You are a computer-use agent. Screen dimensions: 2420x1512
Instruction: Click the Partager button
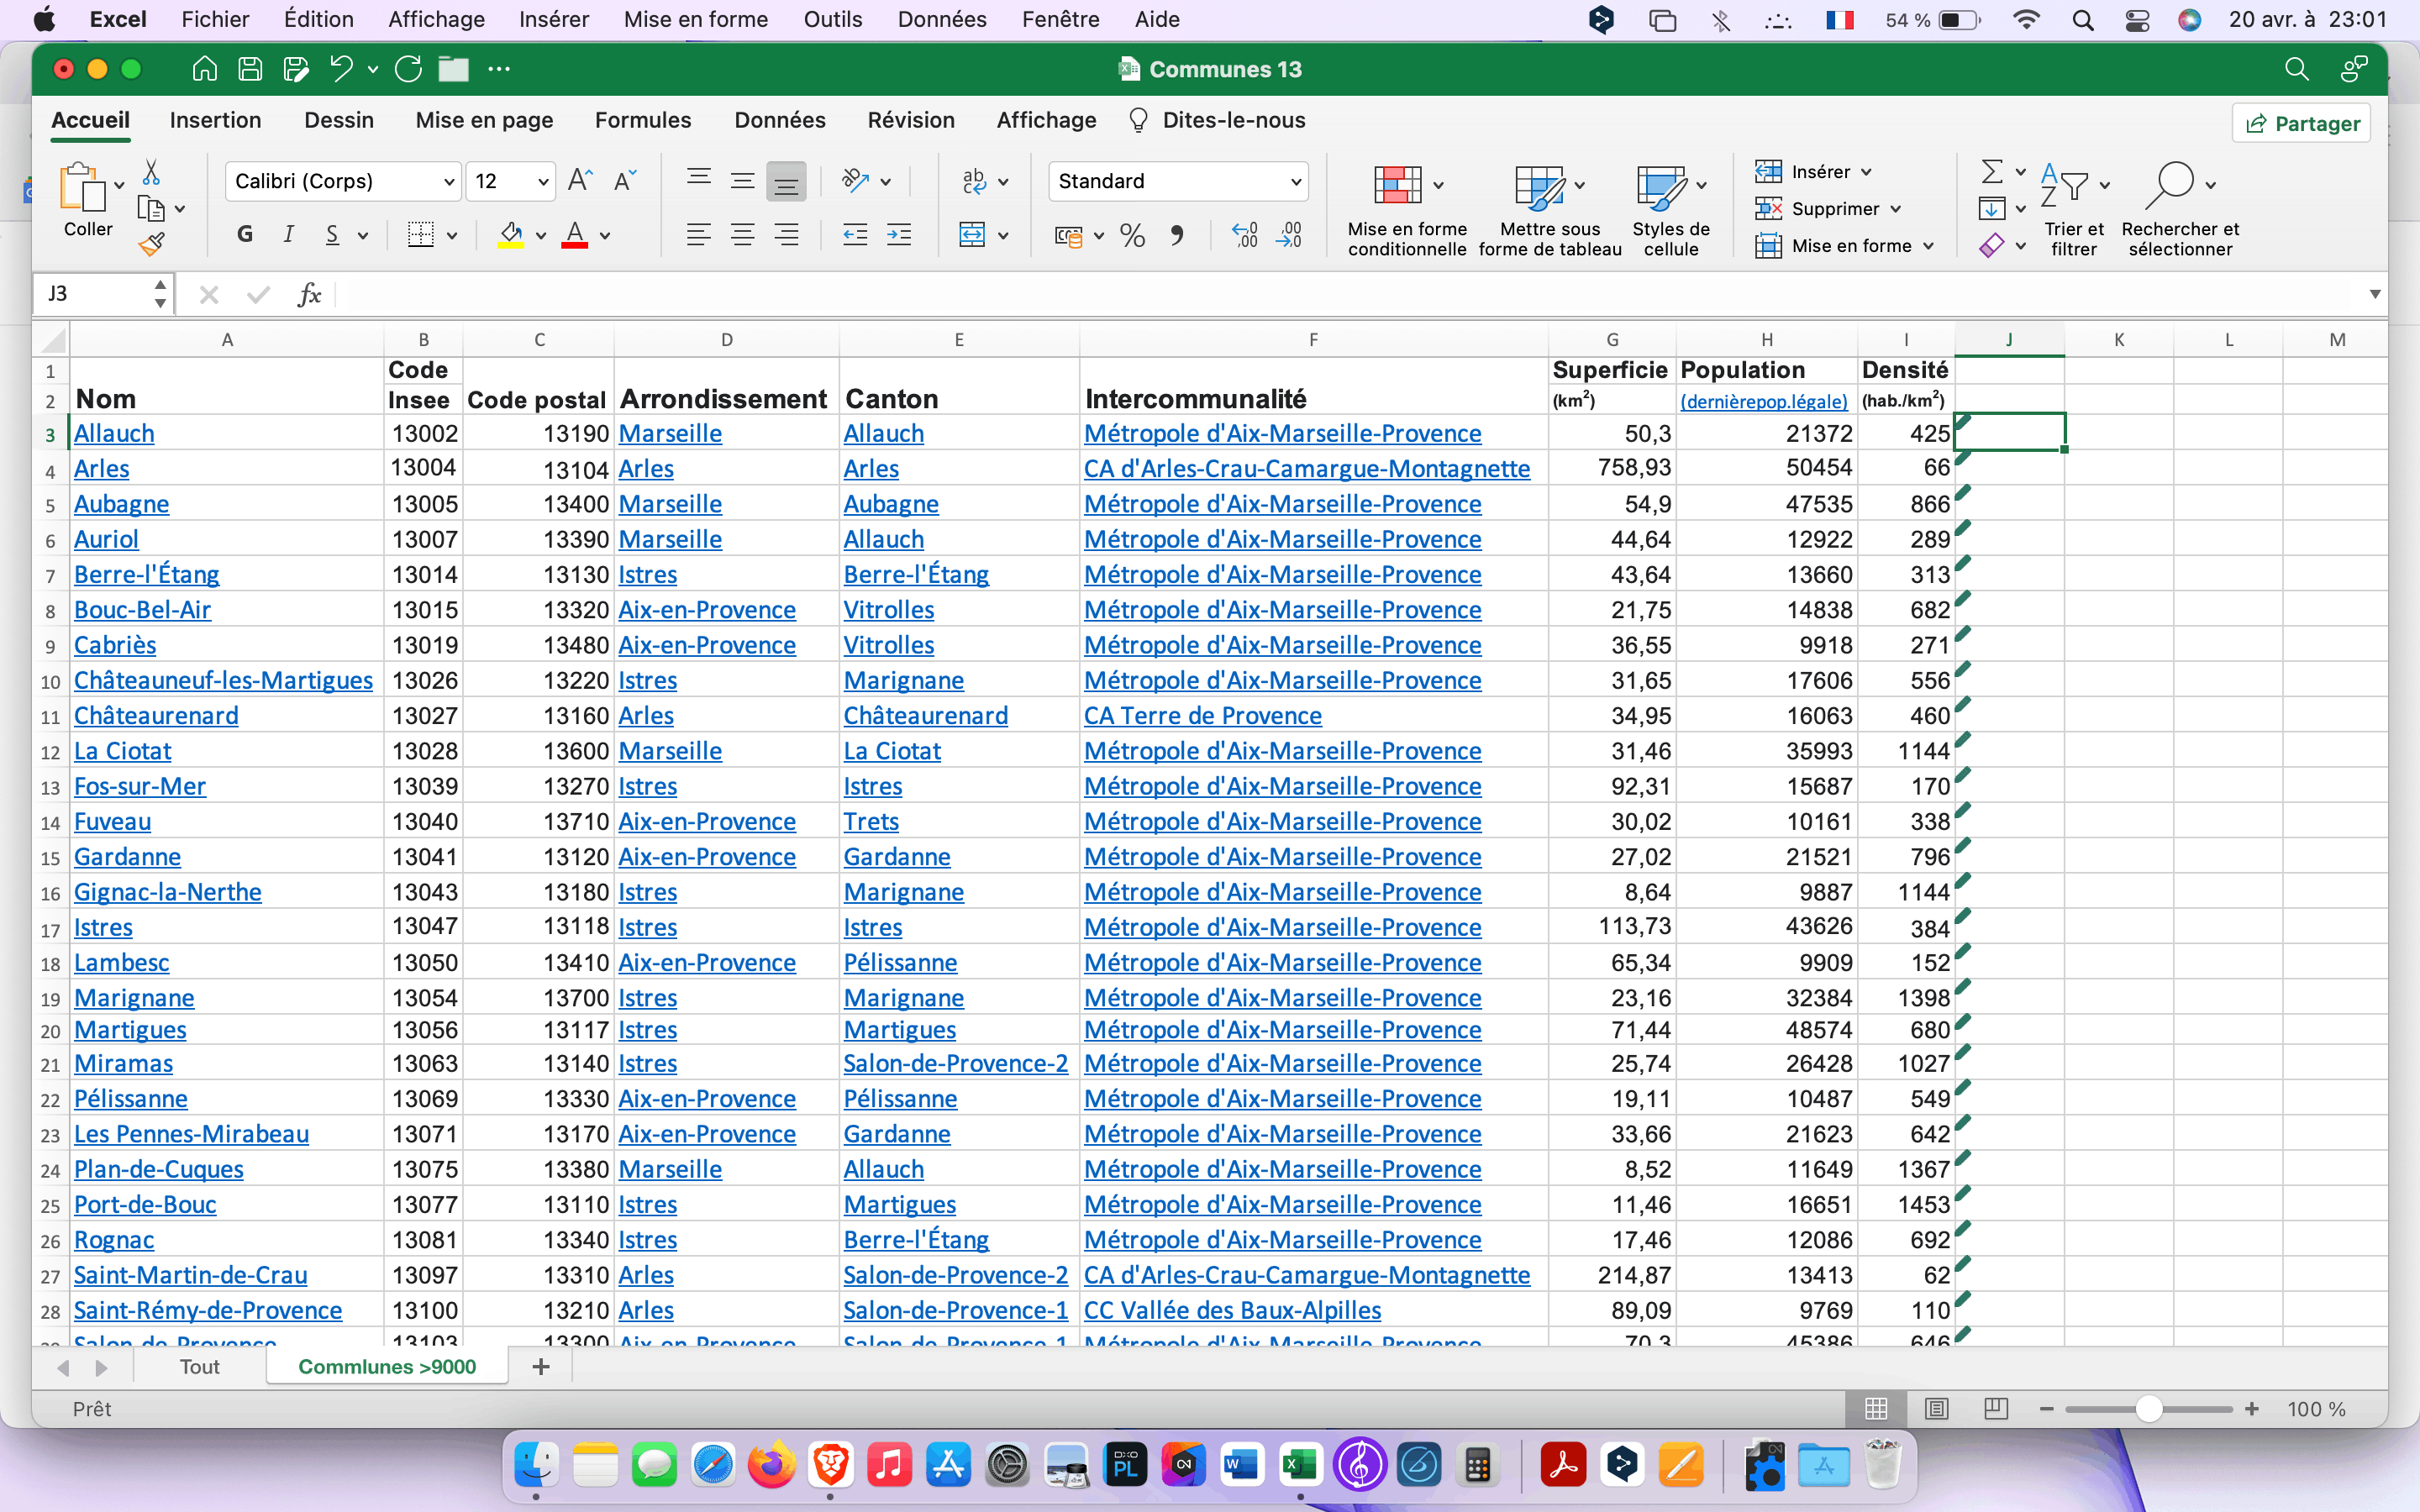point(2301,123)
